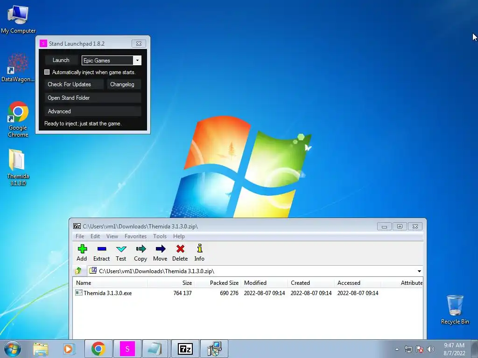The height and width of the screenshot is (358, 478).
Task: Maximize the 7-Zip window
Action: (x=400, y=226)
